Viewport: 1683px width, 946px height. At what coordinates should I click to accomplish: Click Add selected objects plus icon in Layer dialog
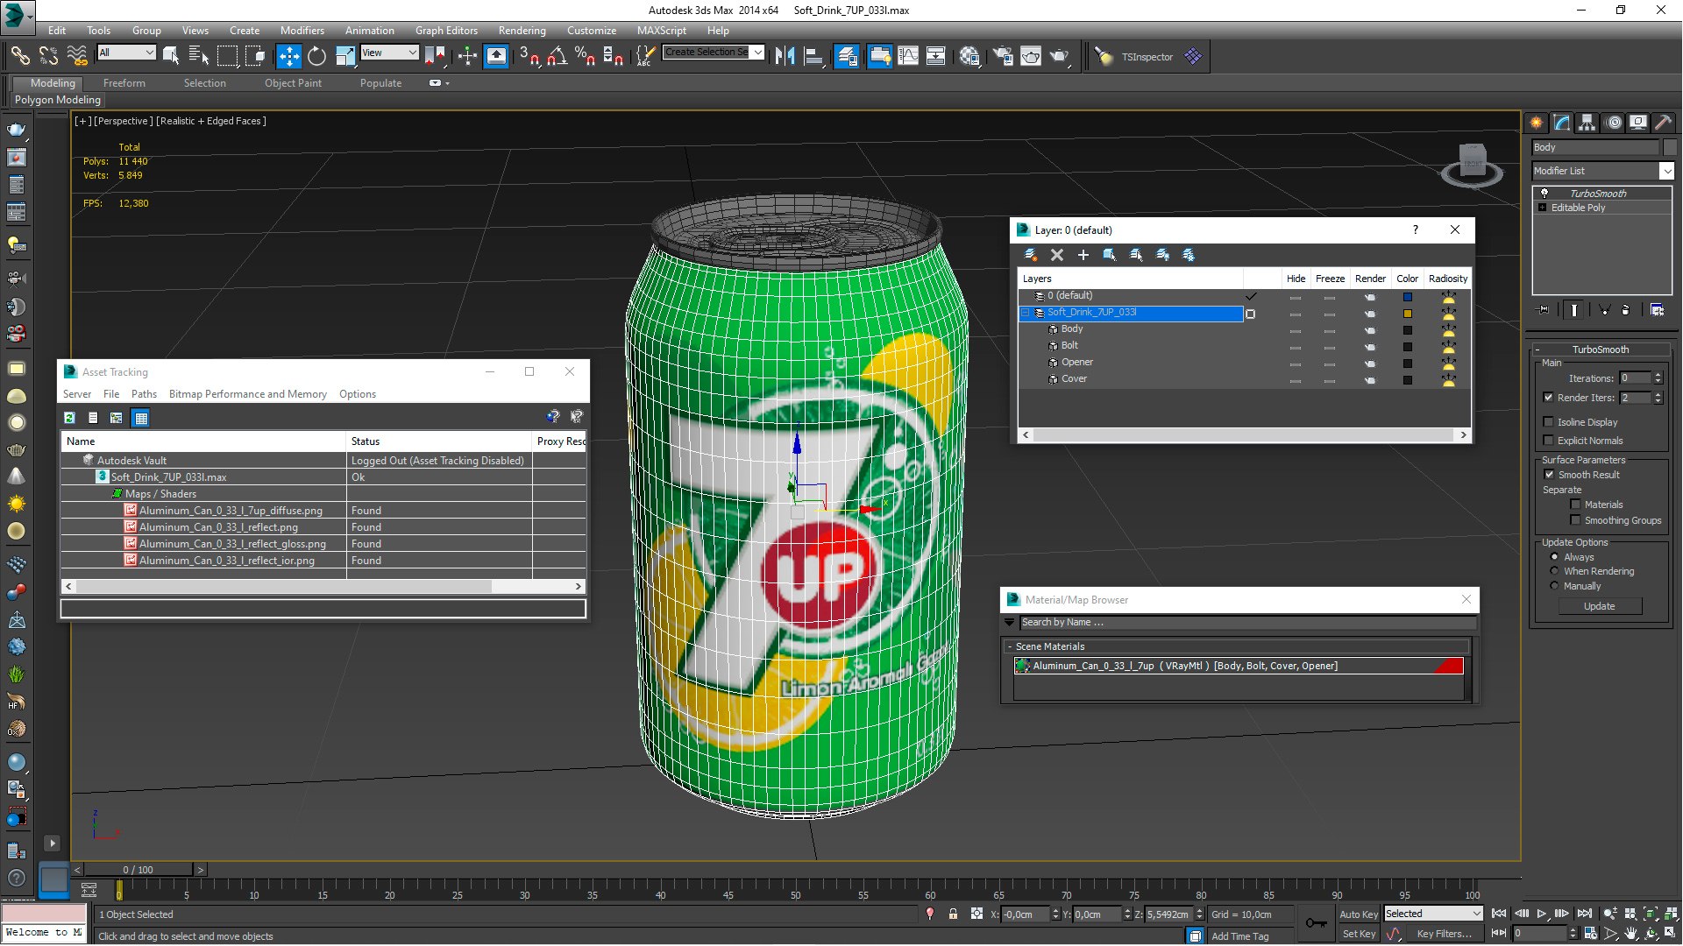1083,255
